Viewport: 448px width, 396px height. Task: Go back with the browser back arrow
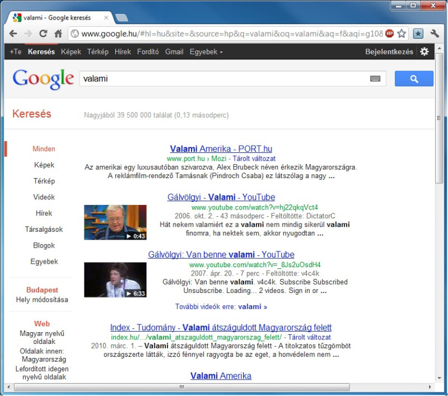click(13, 34)
